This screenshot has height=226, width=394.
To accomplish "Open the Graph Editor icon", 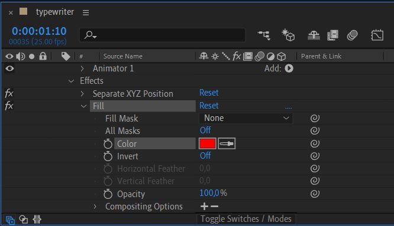I will tap(377, 35).
